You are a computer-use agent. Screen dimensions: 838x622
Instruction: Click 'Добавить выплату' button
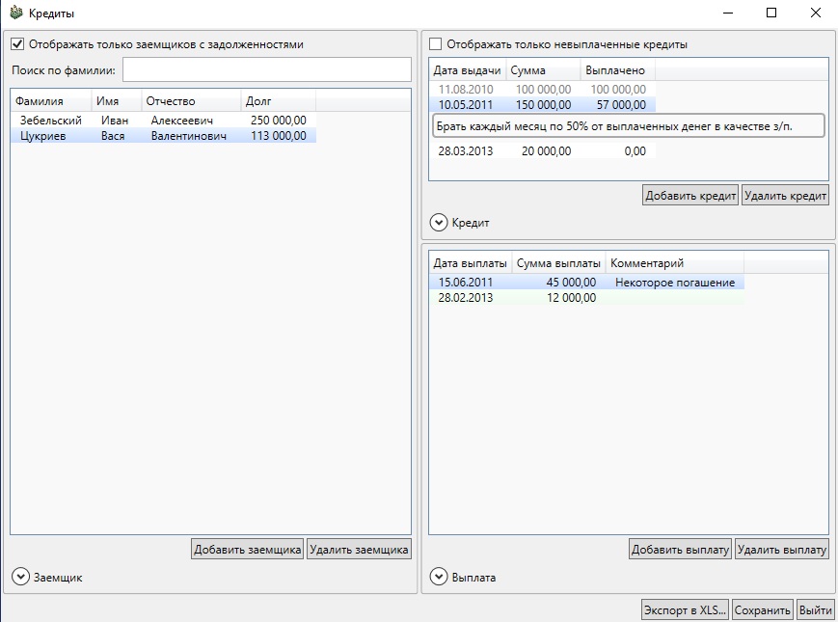(x=681, y=550)
